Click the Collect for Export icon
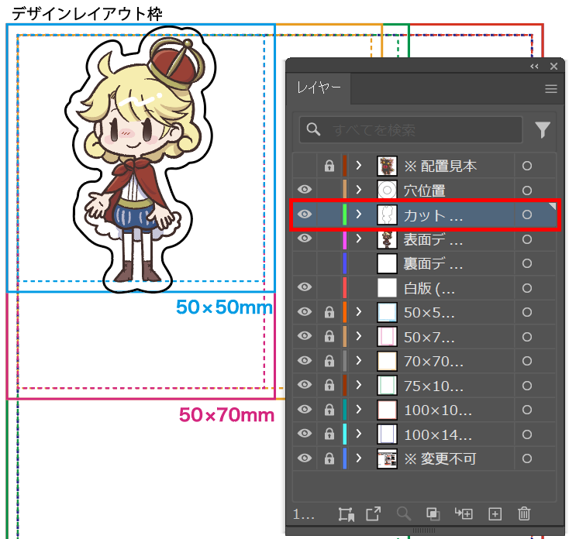Image resolution: width=569 pixels, height=539 pixels. click(346, 513)
